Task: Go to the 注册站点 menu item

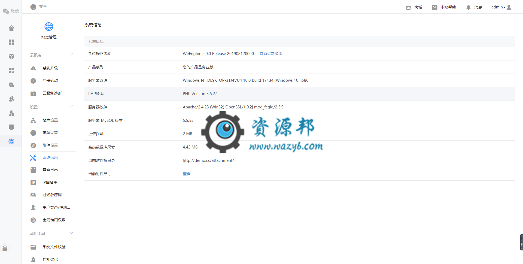Action: [50, 81]
